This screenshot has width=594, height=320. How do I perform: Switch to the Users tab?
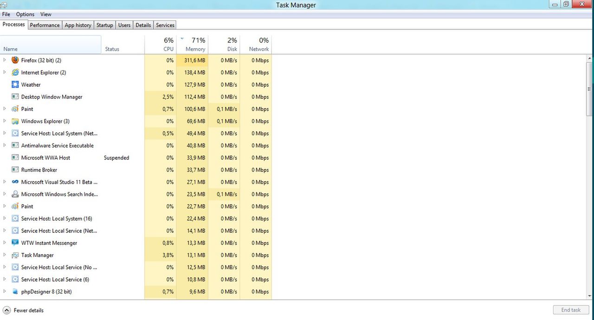pos(124,25)
